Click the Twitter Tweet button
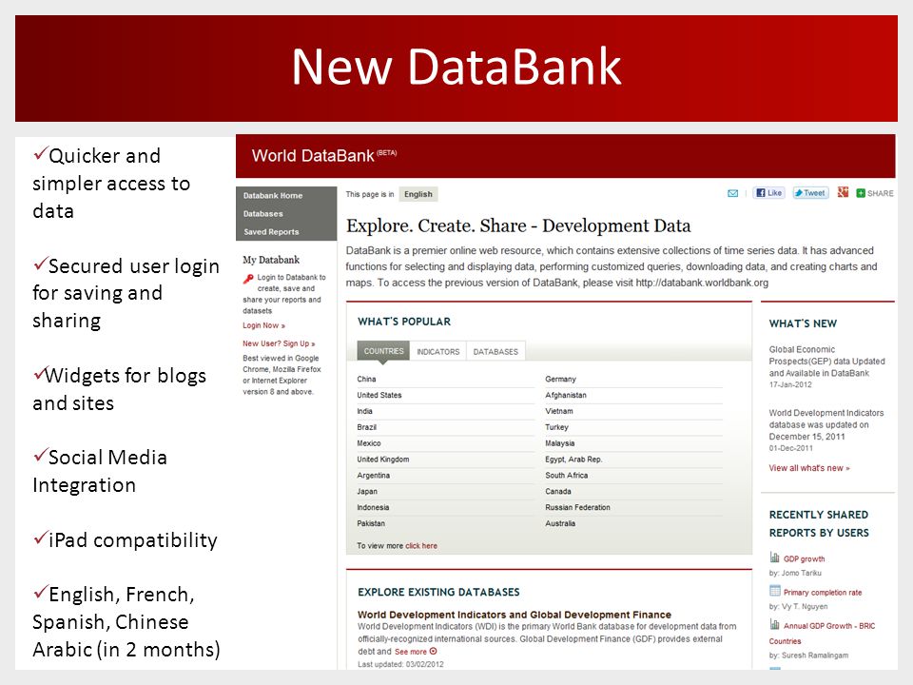This screenshot has width=913, height=685. pos(810,193)
